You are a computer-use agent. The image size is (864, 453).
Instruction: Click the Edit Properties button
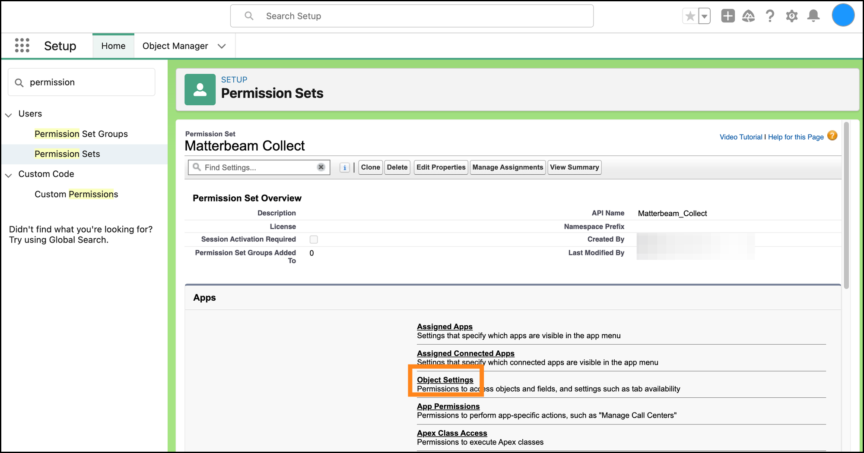click(441, 167)
